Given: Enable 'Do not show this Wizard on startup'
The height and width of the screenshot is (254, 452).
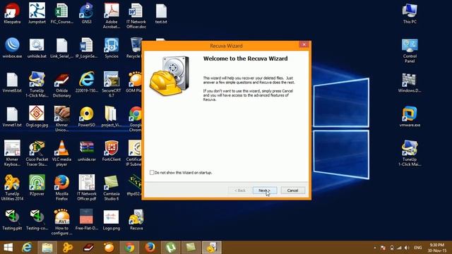Looking at the screenshot, I should [152, 172].
